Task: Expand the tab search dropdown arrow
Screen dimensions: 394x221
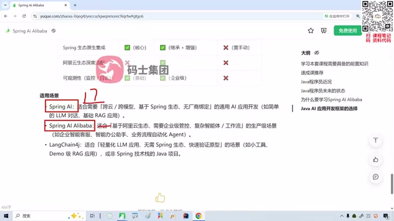Action: pos(5,6)
